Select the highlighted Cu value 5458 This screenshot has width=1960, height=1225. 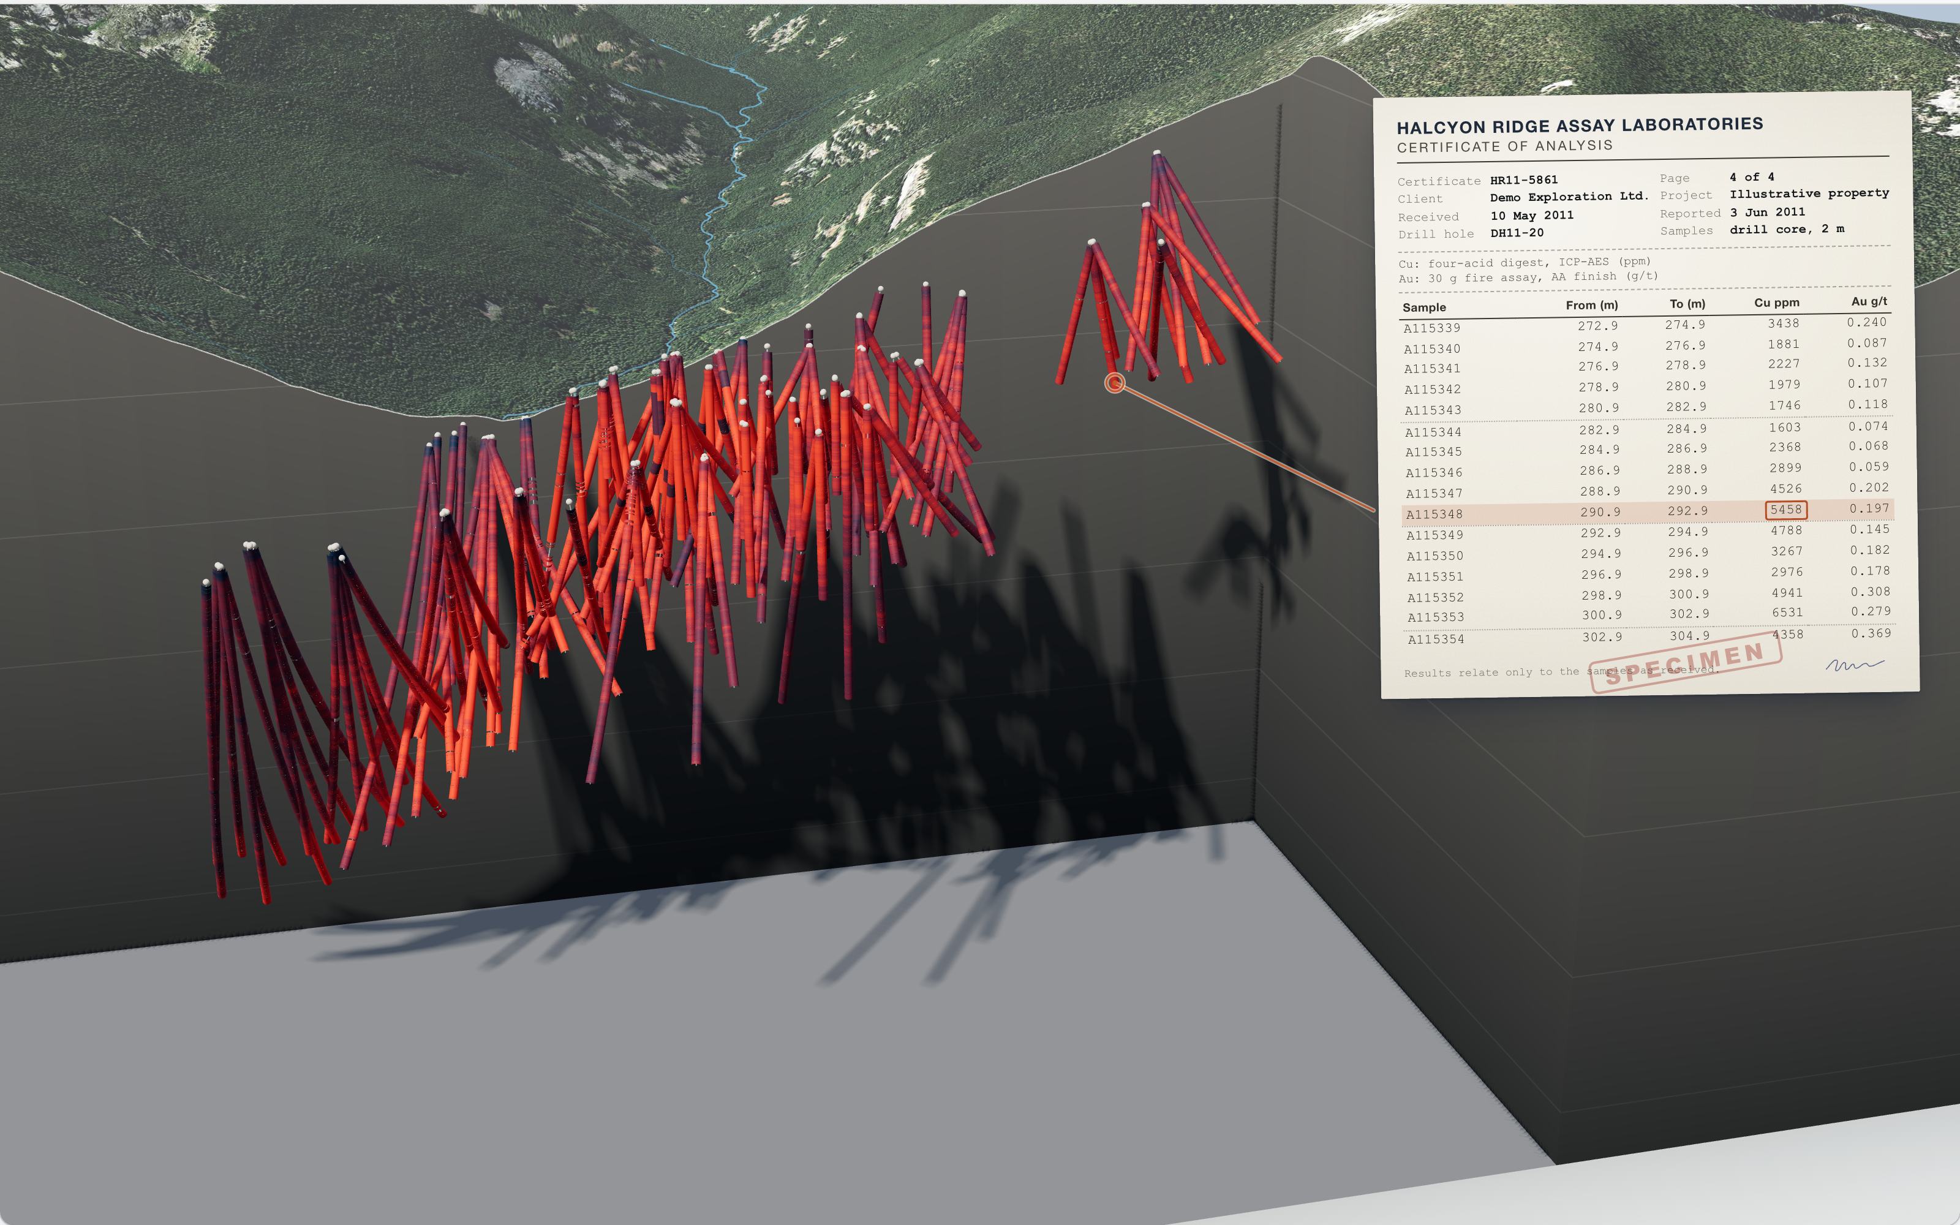click(x=1786, y=510)
